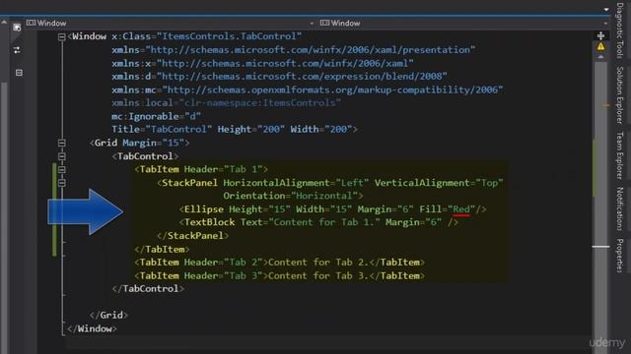Open the right Window member dropdown
The height and width of the screenshot is (354, 631).
(x=605, y=24)
